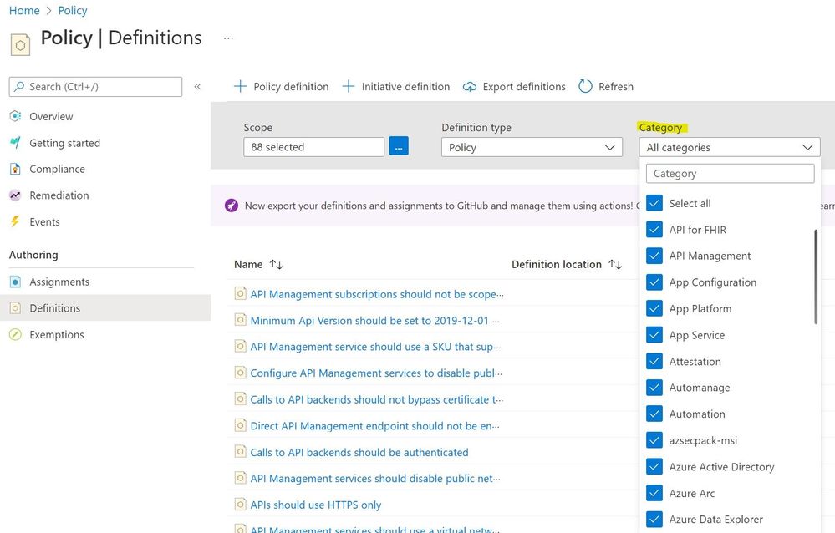This screenshot has height=533, width=835.
Task: Uncheck the API Management category
Action: tap(654, 256)
